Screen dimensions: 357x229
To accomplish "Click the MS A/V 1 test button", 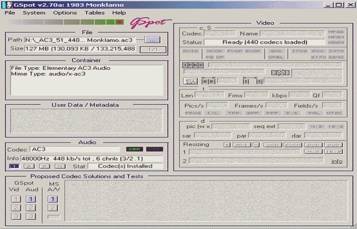I will (x=53, y=199).
